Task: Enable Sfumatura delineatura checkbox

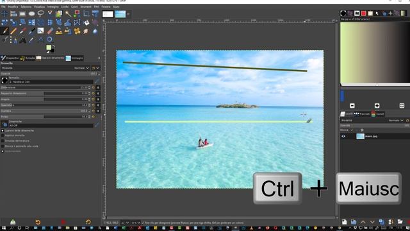Action: click(3, 141)
